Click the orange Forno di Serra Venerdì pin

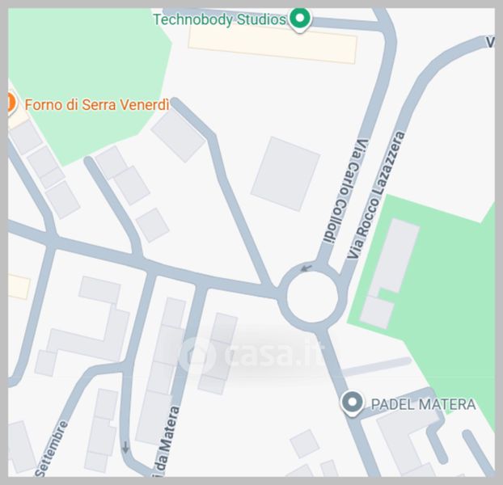point(11,103)
